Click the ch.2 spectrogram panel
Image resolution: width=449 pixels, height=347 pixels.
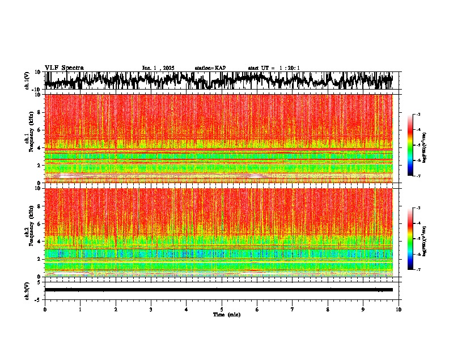(x=219, y=232)
